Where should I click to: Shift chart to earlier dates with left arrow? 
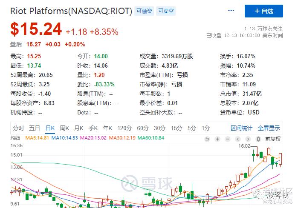point(238,139)
